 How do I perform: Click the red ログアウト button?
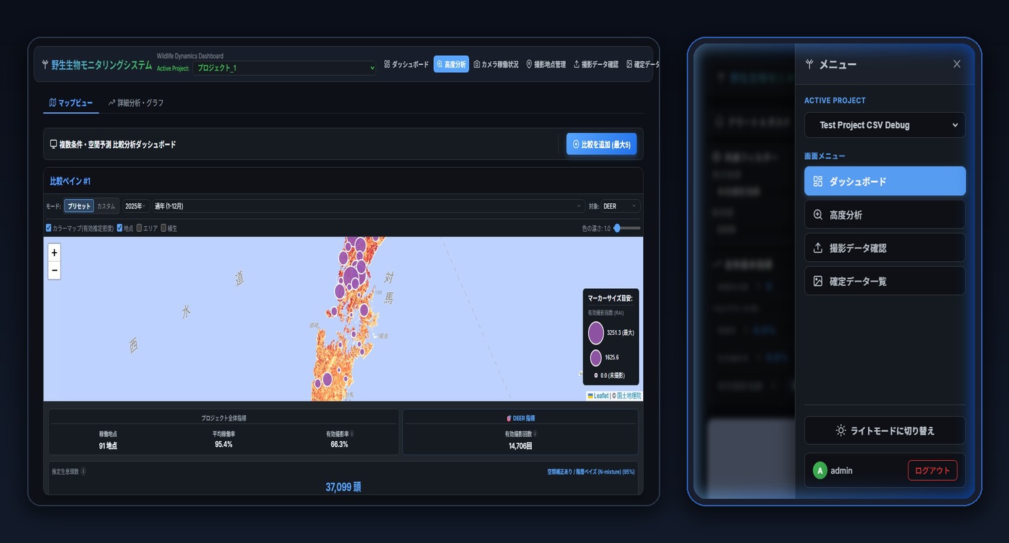(932, 470)
